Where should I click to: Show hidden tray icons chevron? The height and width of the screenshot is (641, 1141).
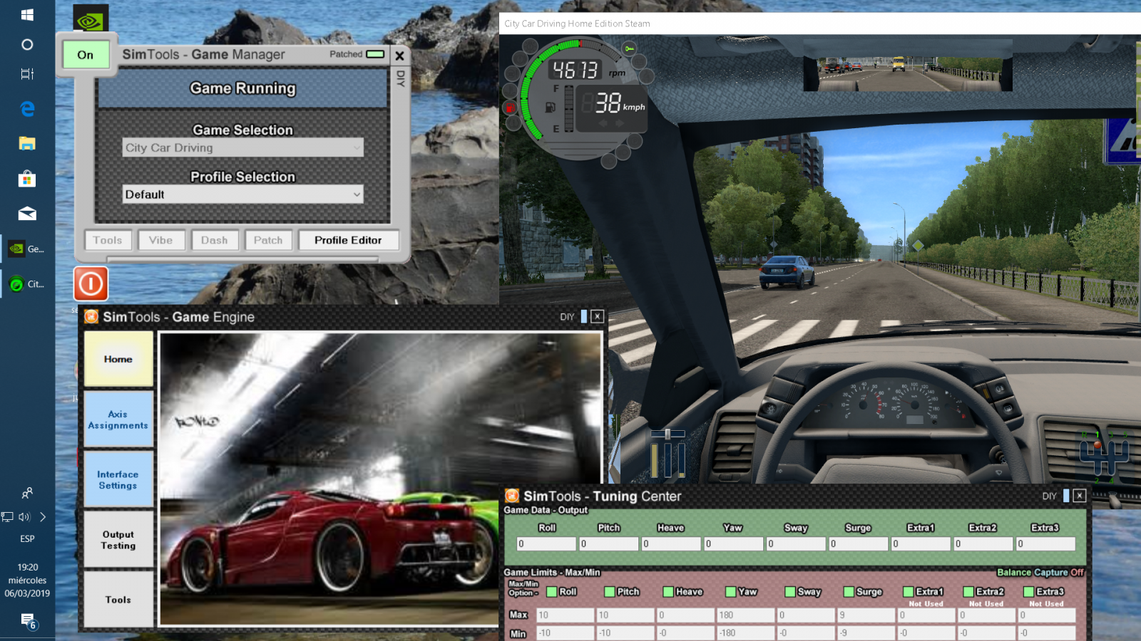tap(43, 517)
